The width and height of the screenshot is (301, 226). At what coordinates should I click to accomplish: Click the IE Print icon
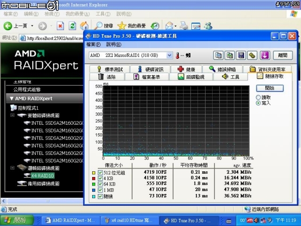[184, 26]
